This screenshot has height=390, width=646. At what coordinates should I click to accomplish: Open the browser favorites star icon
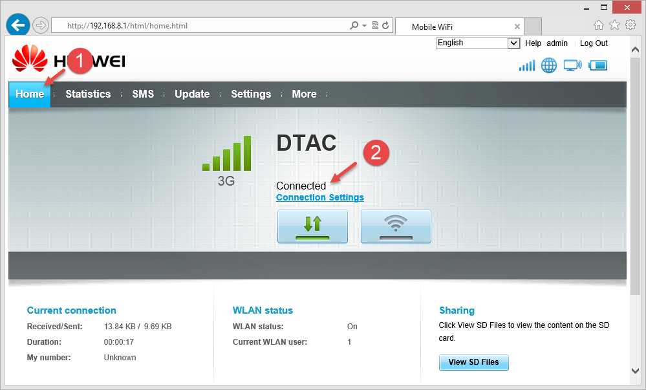click(x=614, y=25)
